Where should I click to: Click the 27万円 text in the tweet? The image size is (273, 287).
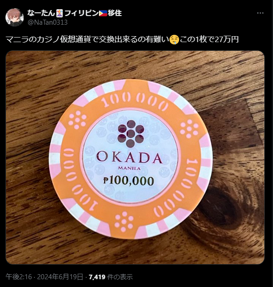tap(226, 39)
